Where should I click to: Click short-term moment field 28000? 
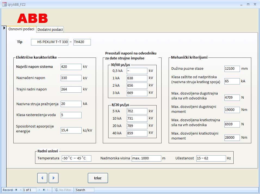pos(232,138)
